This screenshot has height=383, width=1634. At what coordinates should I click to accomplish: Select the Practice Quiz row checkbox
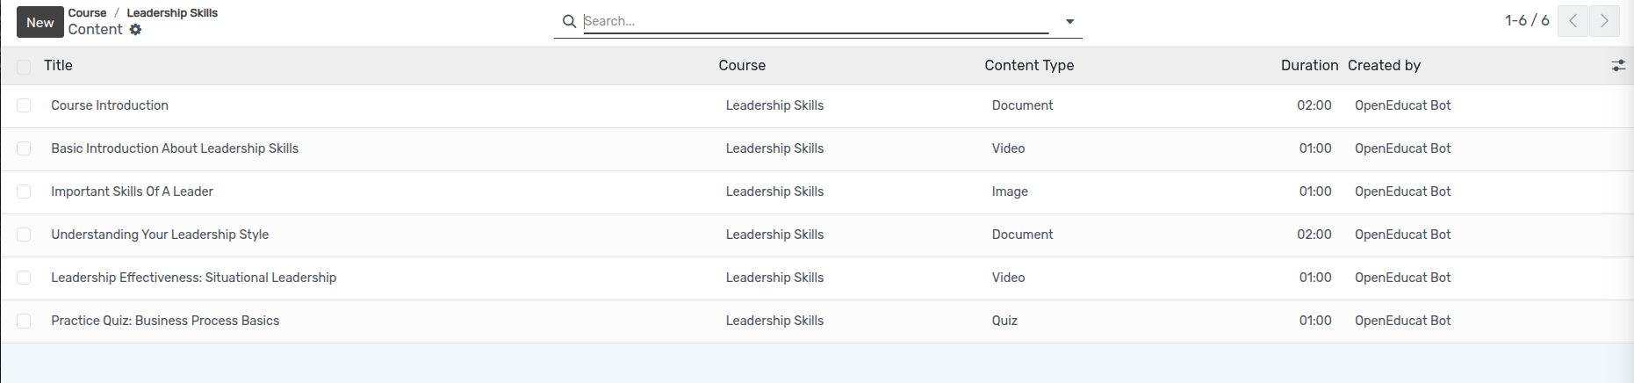24,321
